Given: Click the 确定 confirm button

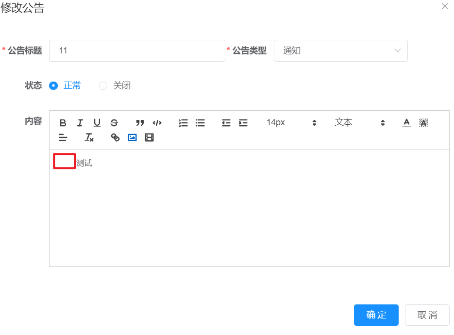Looking at the screenshot, I should pos(376,315).
